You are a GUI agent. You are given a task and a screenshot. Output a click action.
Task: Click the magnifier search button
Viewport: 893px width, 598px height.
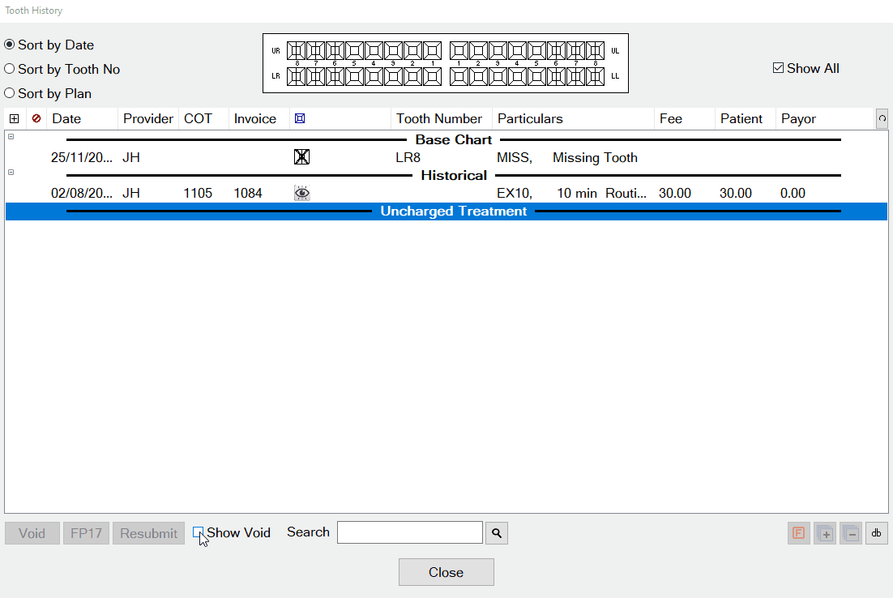(497, 533)
